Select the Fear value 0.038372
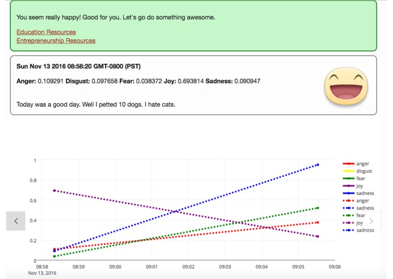 [149, 81]
